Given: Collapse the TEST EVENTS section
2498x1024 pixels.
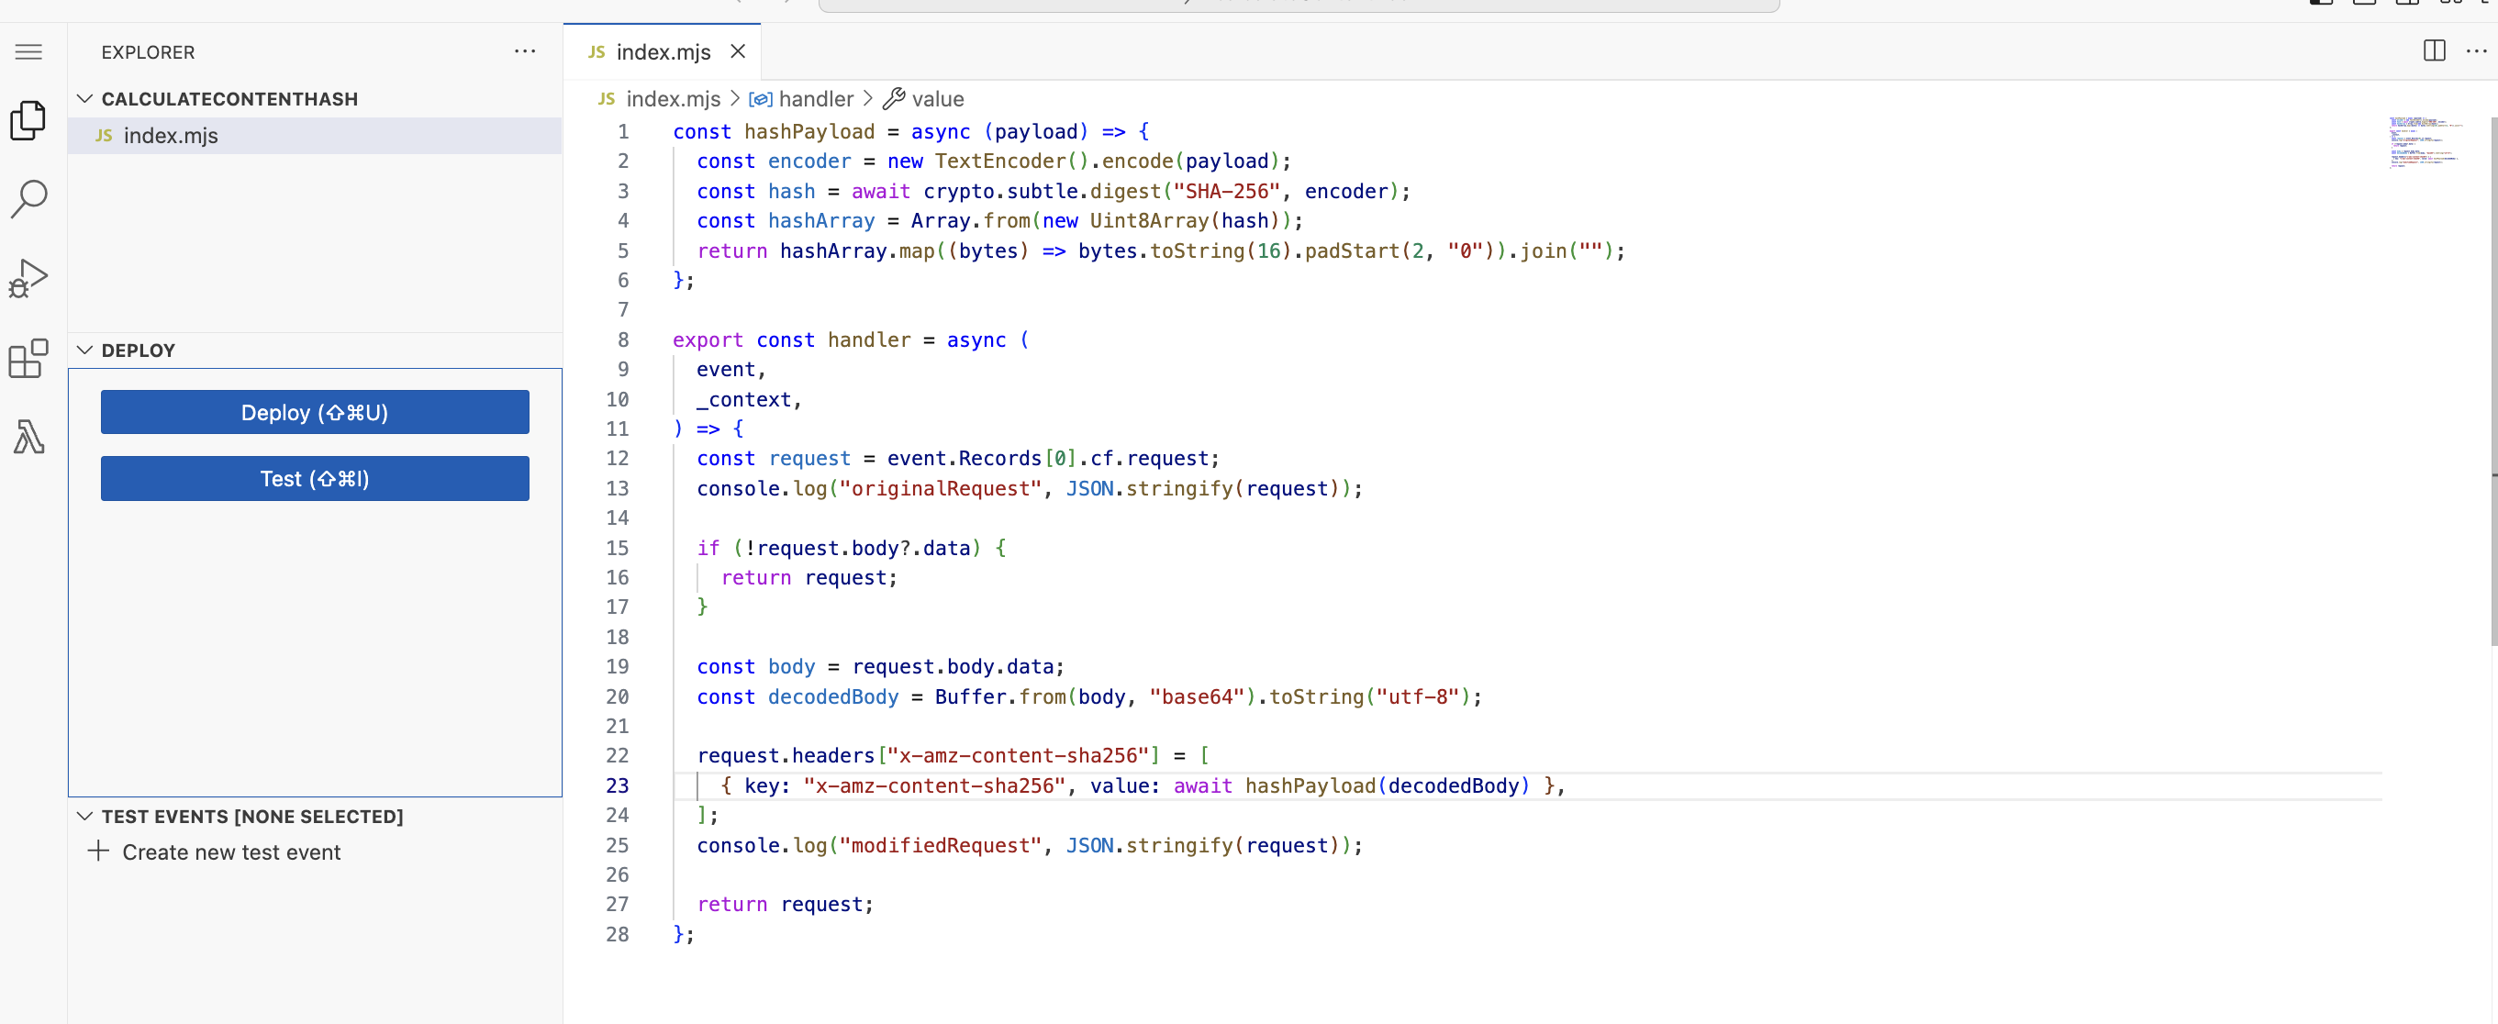Looking at the screenshot, I should click(84, 817).
